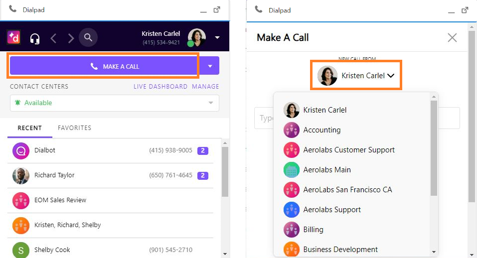477x258 pixels.
Task: Select the Dialbot contact row
Action: click(x=110, y=150)
